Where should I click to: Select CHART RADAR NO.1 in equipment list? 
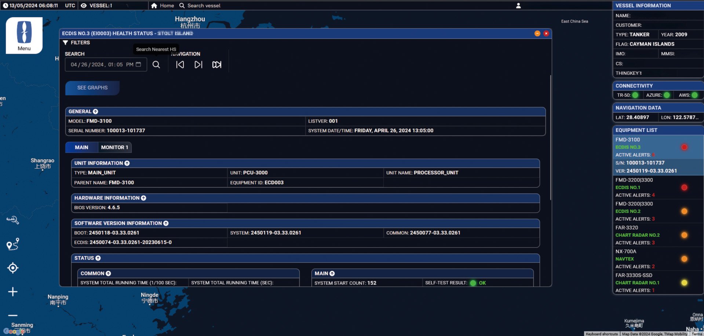click(x=658, y=283)
